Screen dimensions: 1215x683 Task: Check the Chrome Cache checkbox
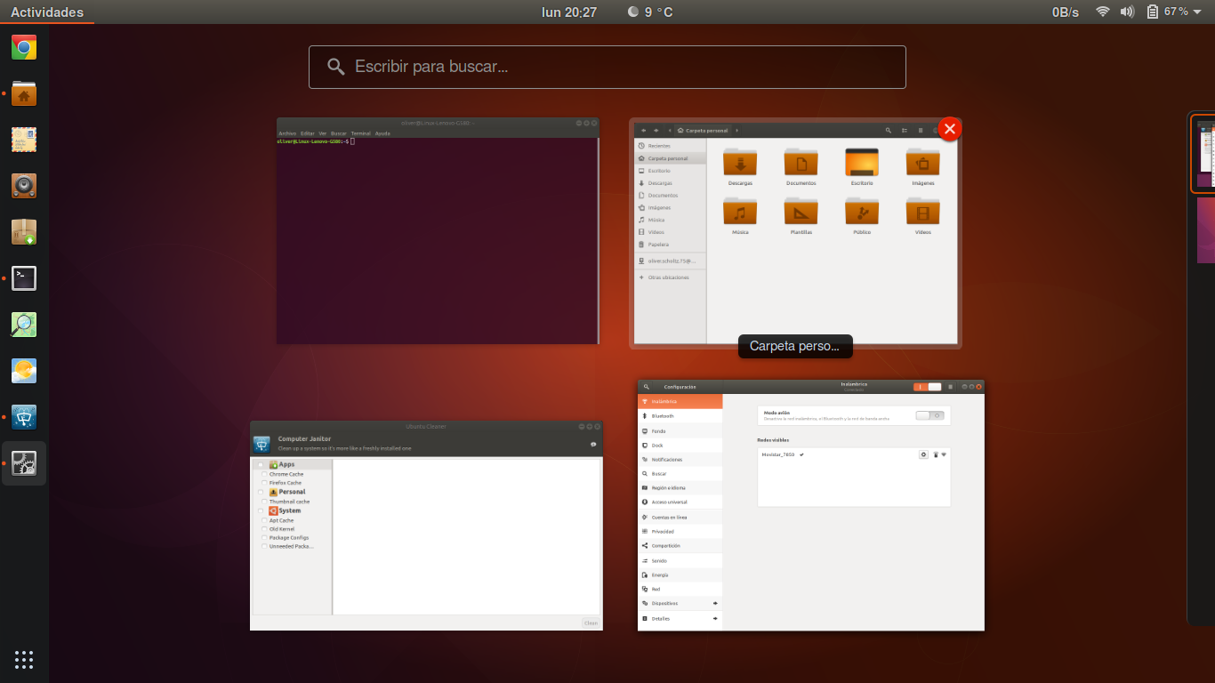(264, 474)
